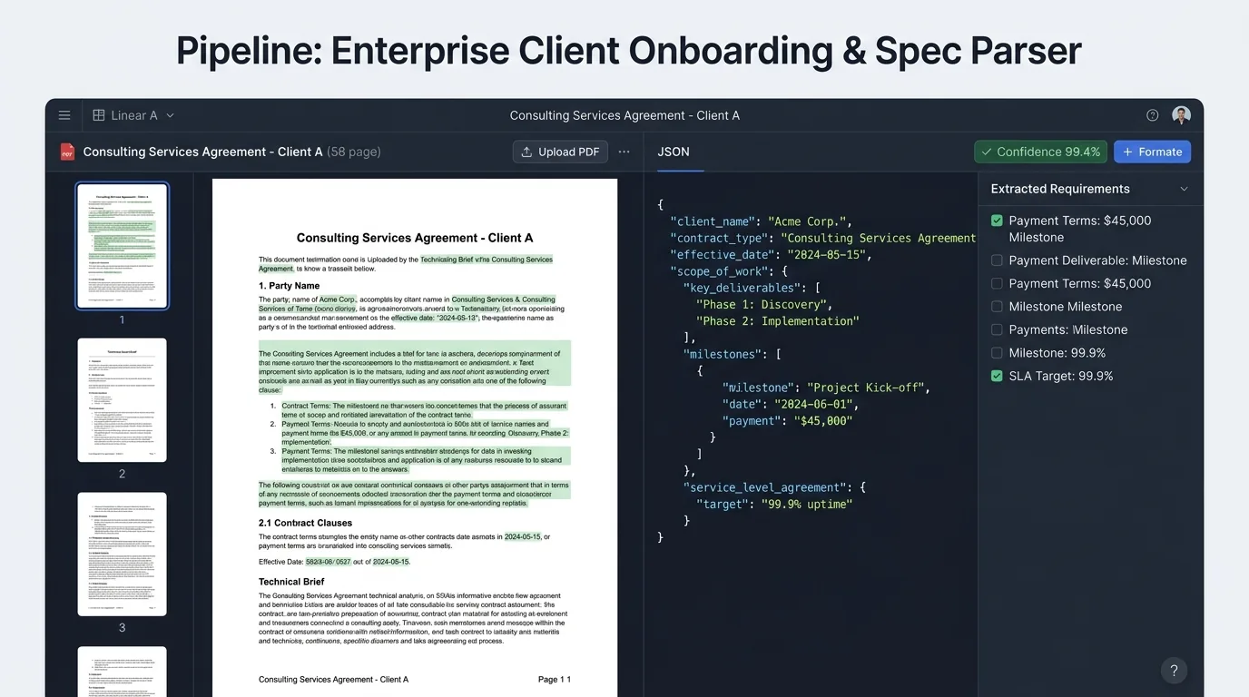Click the document title Consulting Services Agreement - Client A (58 page)
Screen dimensions: 1249x697
pyautogui.click(x=231, y=152)
